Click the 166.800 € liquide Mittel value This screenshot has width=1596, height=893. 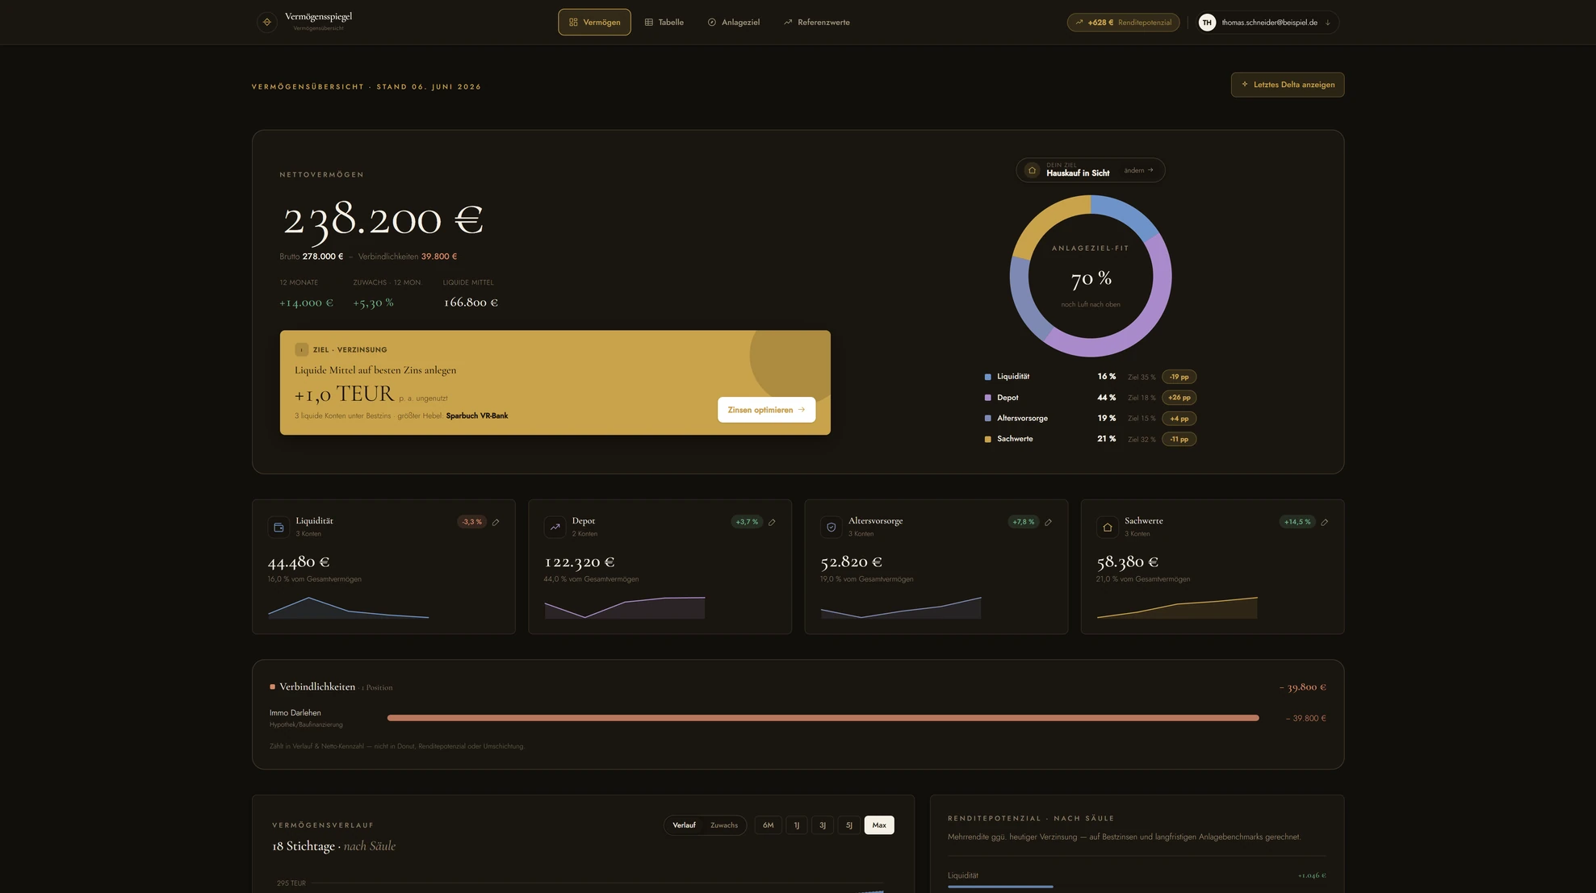click(470, 303)
